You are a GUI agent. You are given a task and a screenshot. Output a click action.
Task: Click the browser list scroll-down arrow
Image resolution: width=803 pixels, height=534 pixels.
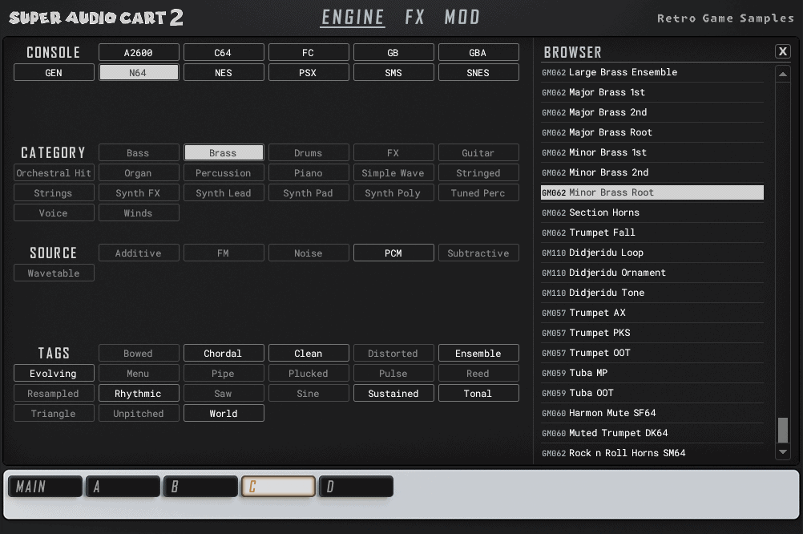tap(782, 452)
